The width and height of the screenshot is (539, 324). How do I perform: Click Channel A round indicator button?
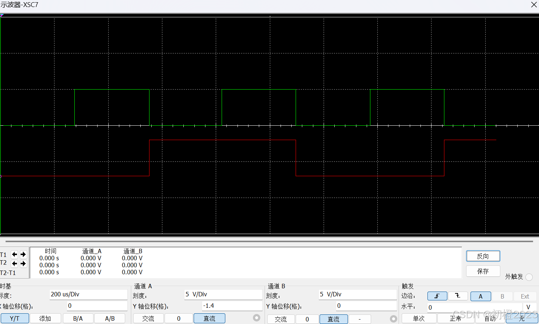pyautogui.click(x=257, y=318)
